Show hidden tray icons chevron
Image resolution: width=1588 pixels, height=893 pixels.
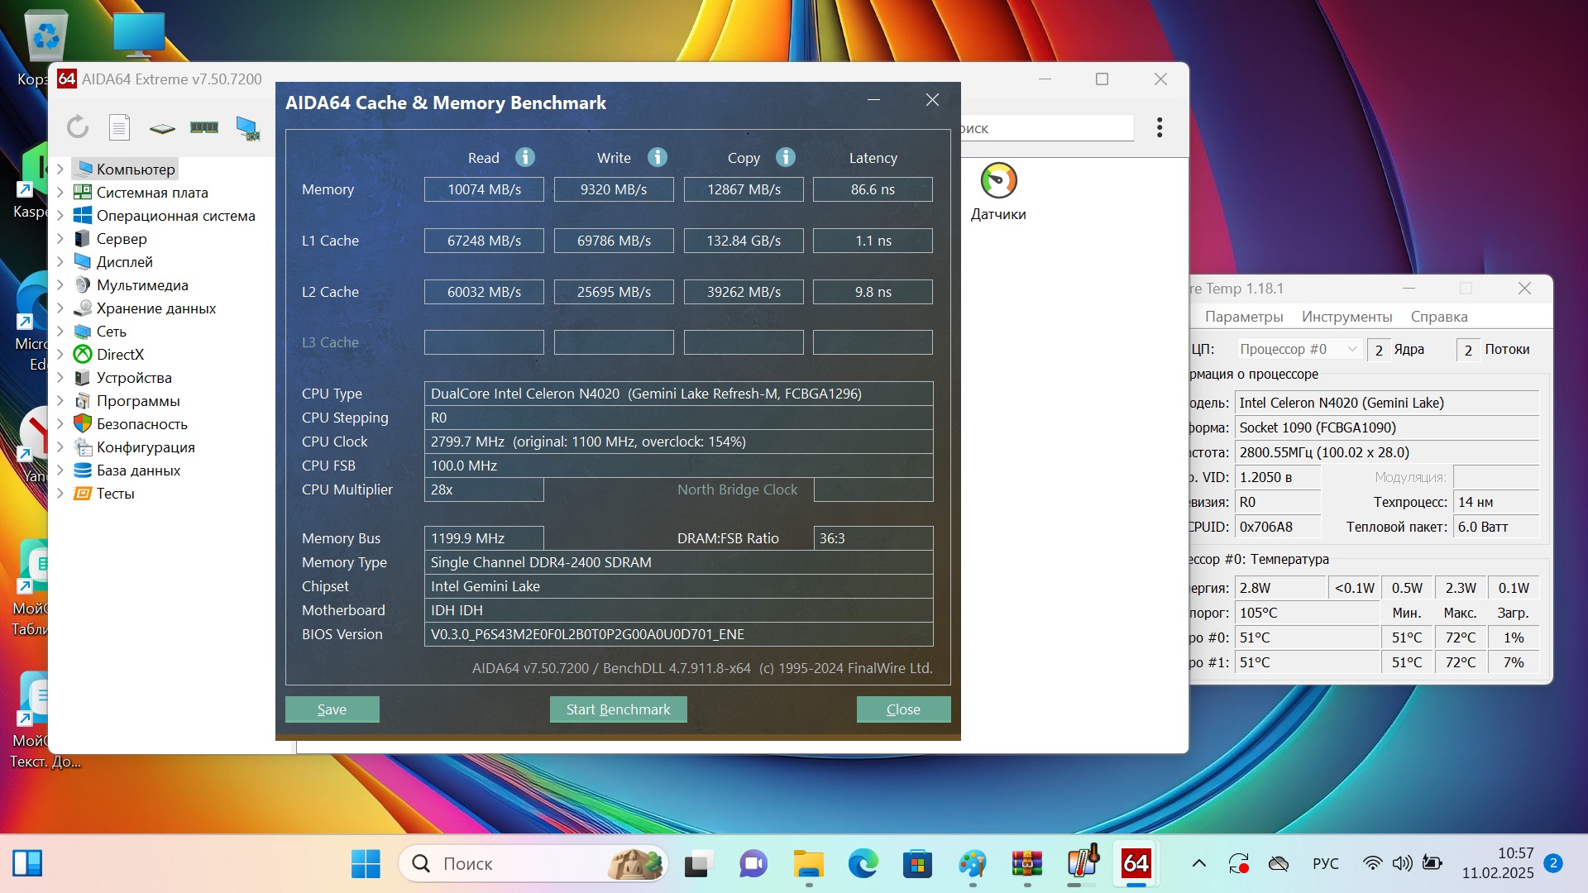[x=1198, y=863]
